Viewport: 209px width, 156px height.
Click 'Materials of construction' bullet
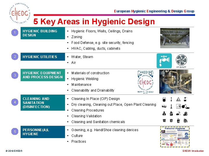pyautogui.click(x=90, y=73)
